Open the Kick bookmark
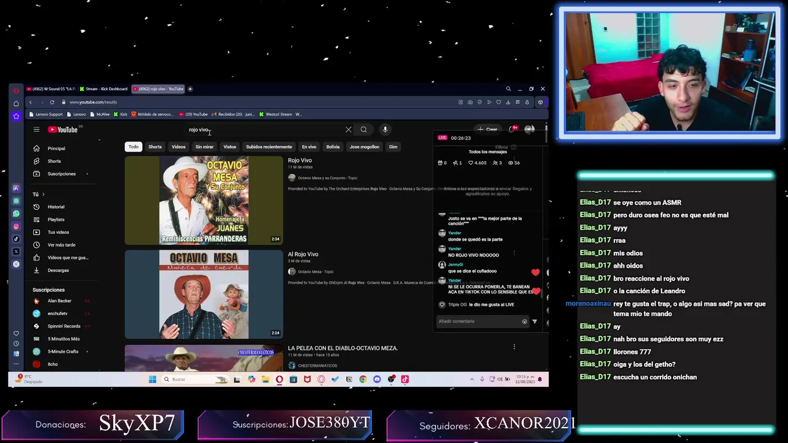This screenshot has height=443, width=788. [x=121, y=114]
